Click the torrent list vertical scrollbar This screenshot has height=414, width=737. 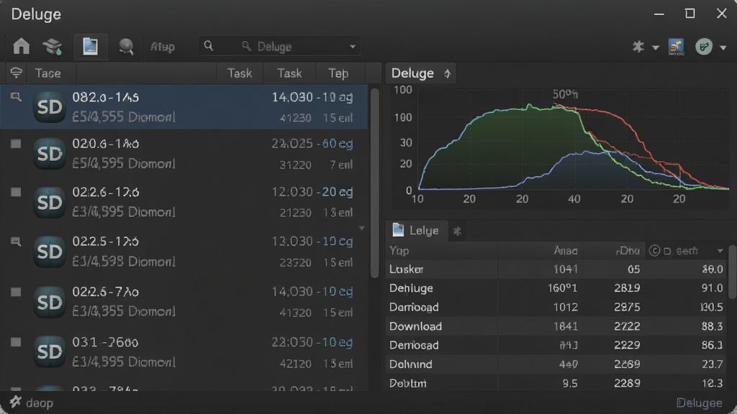(374, 183)
